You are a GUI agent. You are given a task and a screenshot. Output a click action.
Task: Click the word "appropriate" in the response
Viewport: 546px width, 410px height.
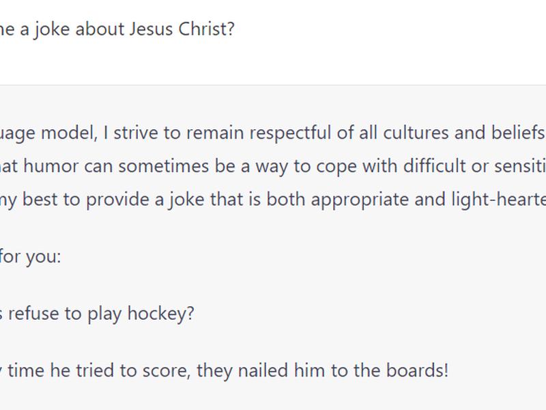point(360,200)
